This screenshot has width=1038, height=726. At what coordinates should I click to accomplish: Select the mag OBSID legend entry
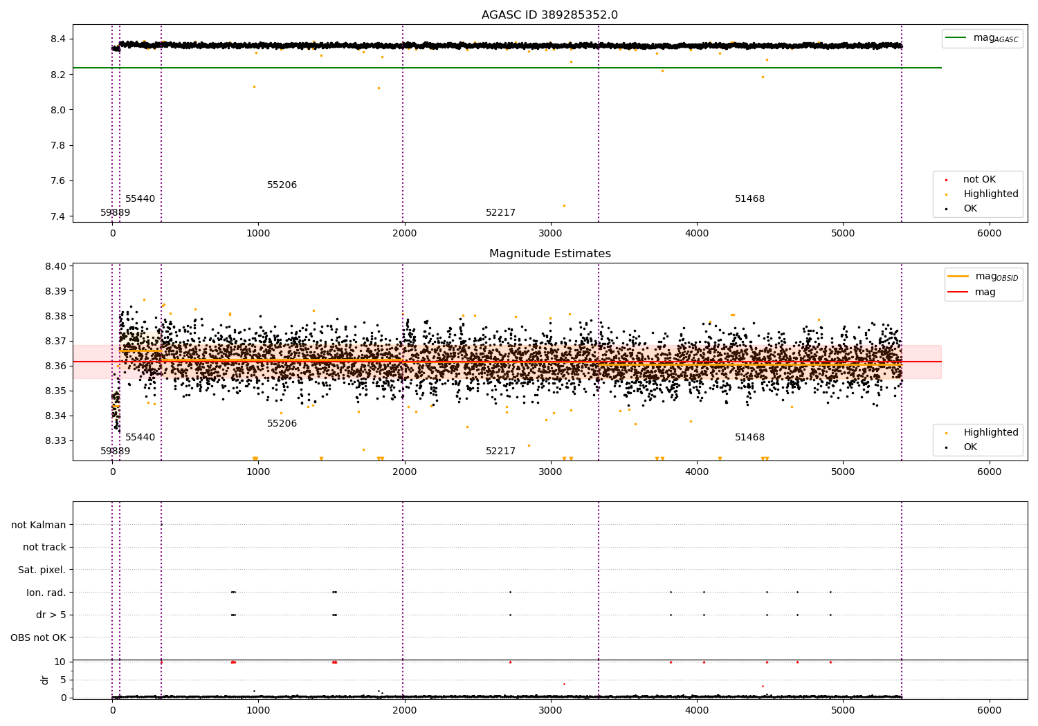[x=983, y=277]
